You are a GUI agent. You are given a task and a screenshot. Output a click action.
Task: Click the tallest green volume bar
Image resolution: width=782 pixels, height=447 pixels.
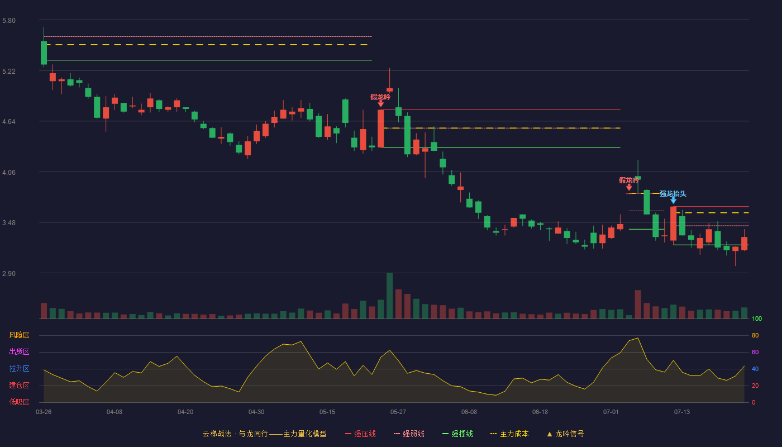tap(389, 296)
